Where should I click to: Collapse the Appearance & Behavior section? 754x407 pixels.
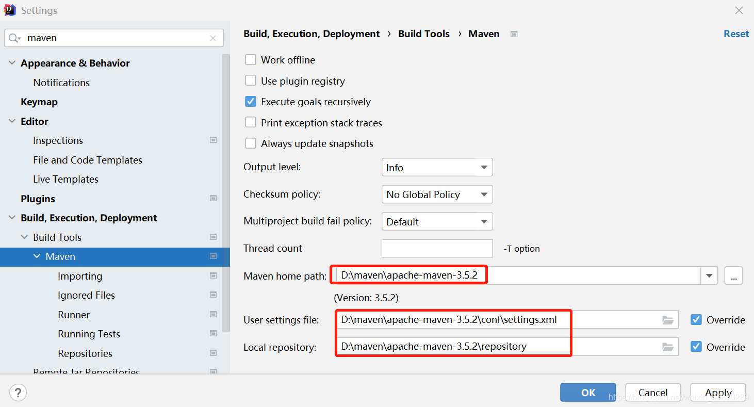pos(12,63)
